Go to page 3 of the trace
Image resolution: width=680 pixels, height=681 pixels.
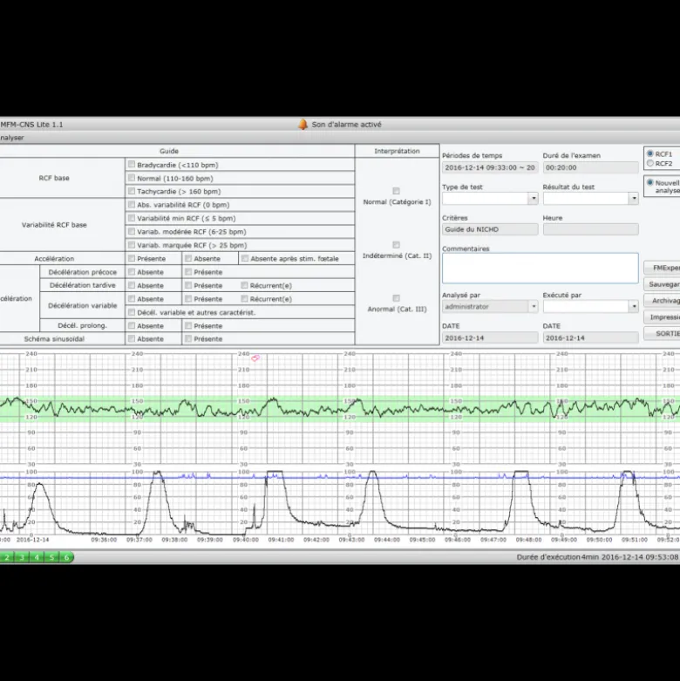(22, 557)
